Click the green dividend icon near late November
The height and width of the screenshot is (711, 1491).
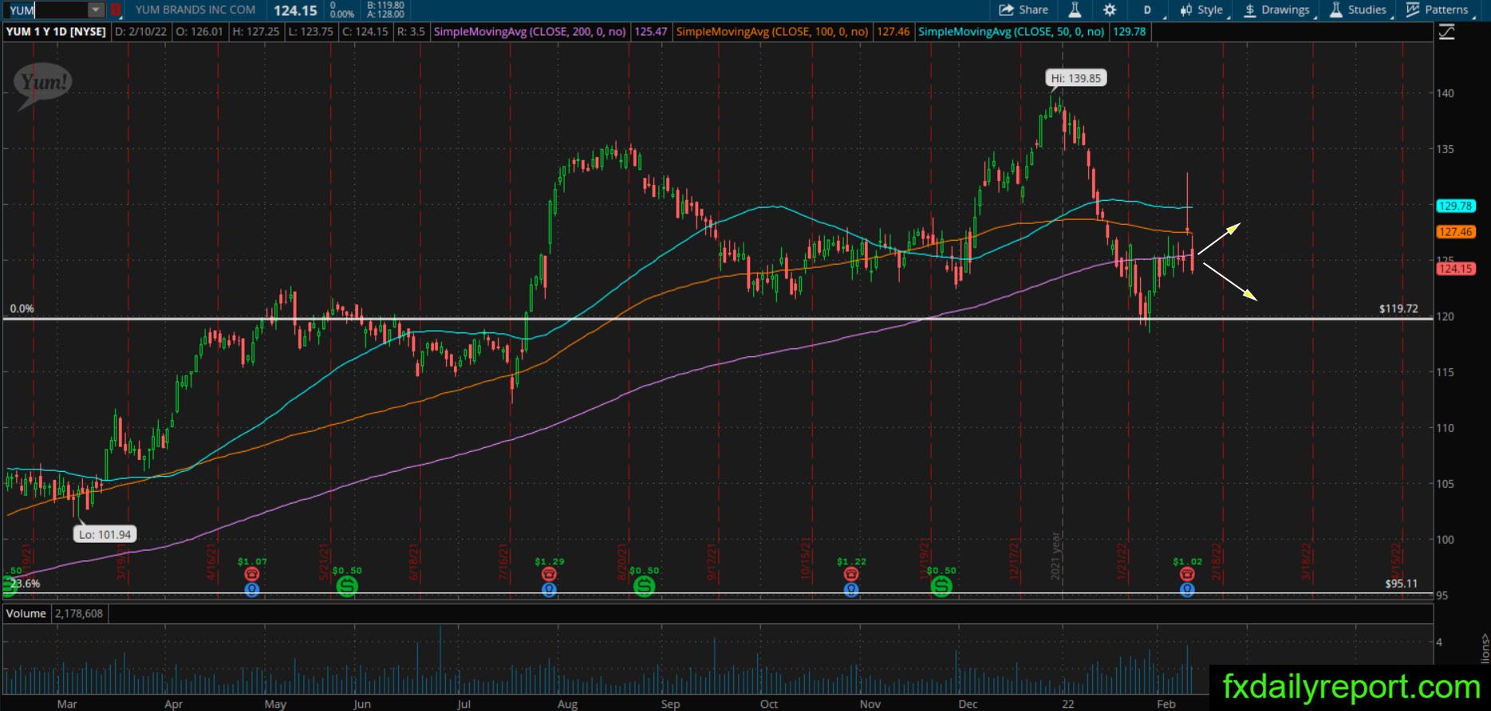(941, 587)
